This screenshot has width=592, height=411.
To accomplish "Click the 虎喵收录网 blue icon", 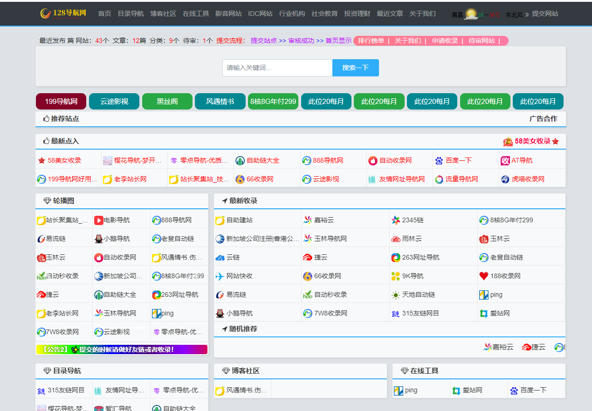I will (x=505, y=179).
